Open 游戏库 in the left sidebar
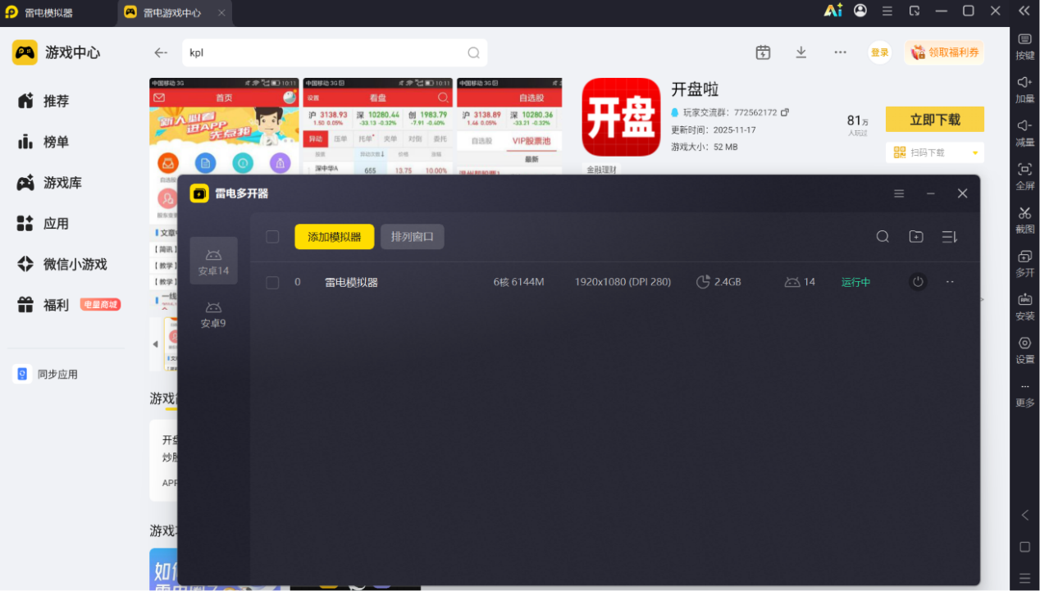The image size is (1040, 591). [x=62, y=183]
